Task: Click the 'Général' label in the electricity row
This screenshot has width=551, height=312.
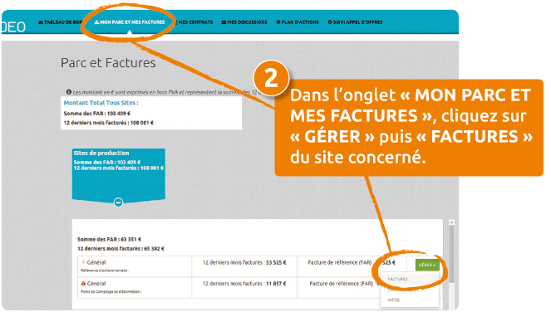Action: 96,262
